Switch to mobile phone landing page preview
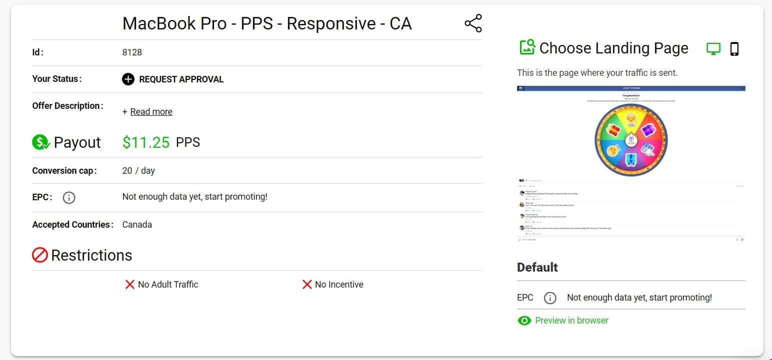 click(734, 48)
